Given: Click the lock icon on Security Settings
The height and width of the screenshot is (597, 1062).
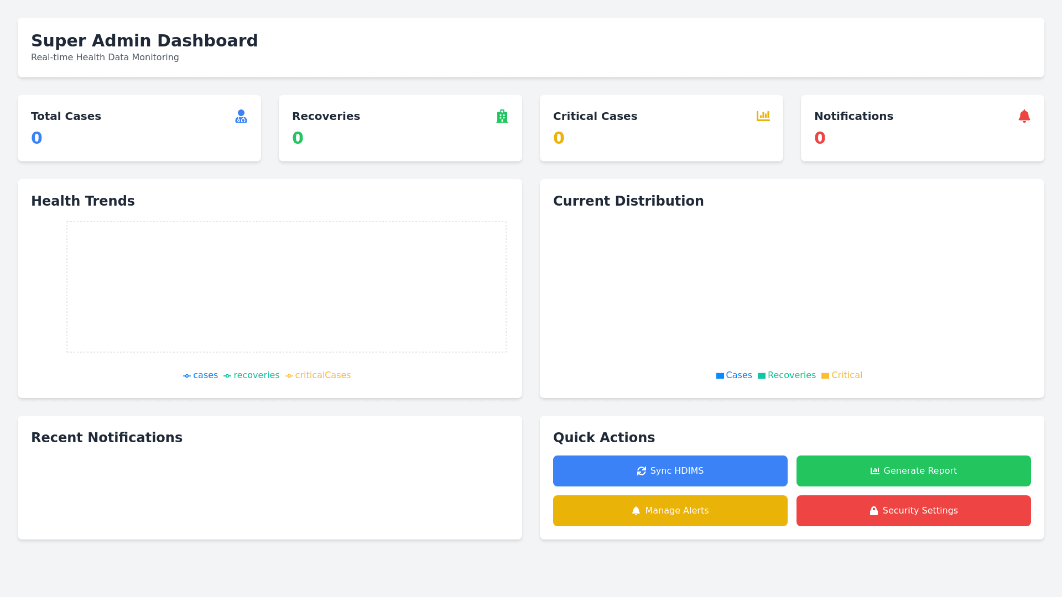Looking at the screenshot, I should 874,511.
